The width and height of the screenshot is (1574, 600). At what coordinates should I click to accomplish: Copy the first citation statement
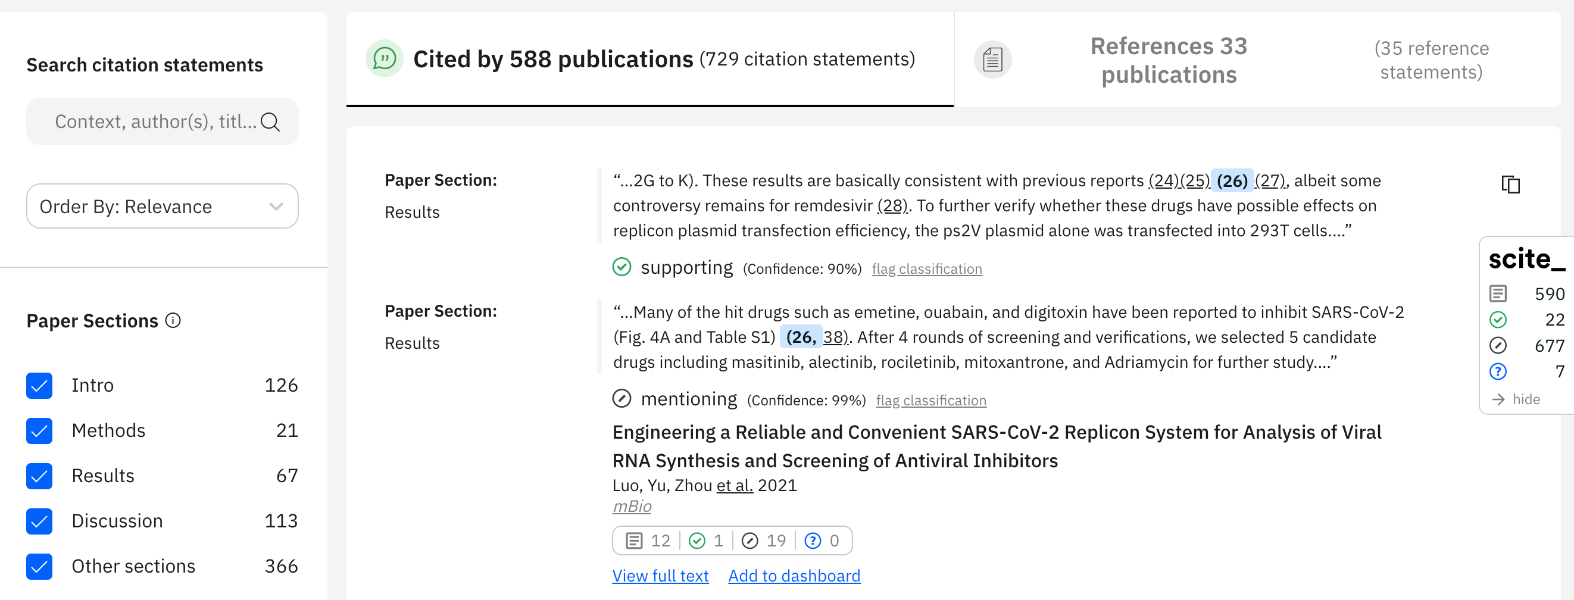click(x=1510, y=184)
